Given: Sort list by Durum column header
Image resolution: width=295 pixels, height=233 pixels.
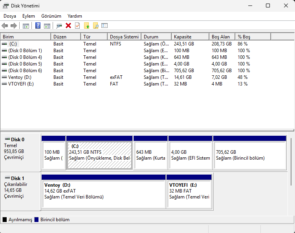Looking at the screenshot, I should click(x=156, y=36).
